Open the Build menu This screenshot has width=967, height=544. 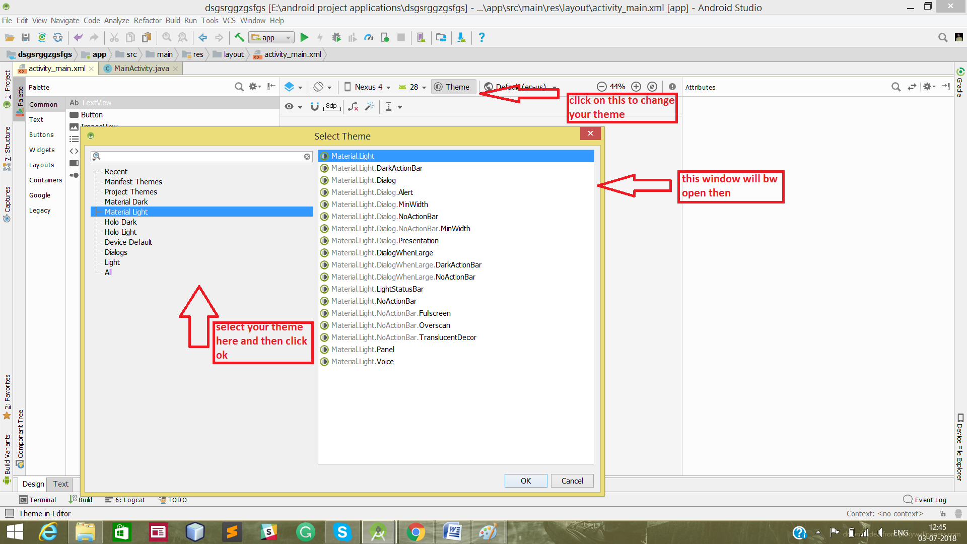(x=173, y=21)
